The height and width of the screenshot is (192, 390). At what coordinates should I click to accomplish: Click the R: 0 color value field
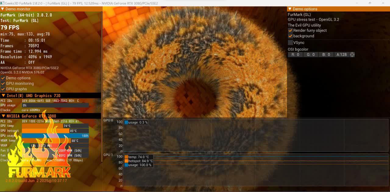(x=295, y=55)
